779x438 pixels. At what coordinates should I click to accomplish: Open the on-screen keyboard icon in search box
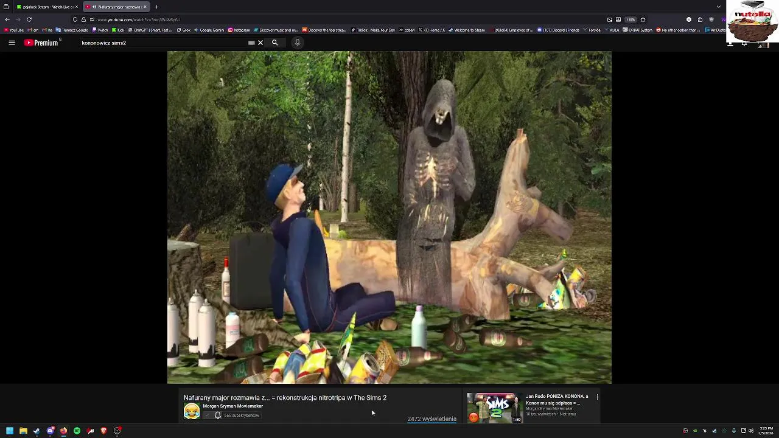point(251,43)
